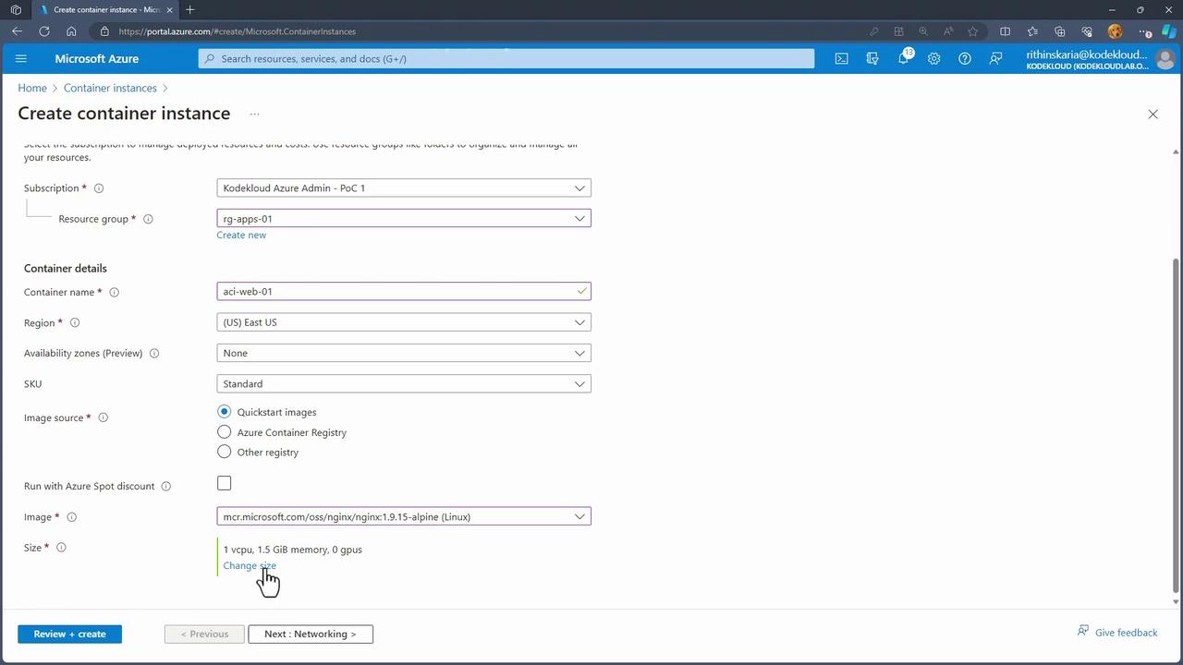Open the Help question mark icon
Screen dimensions: 1183x665
click(x=965, y=58)
